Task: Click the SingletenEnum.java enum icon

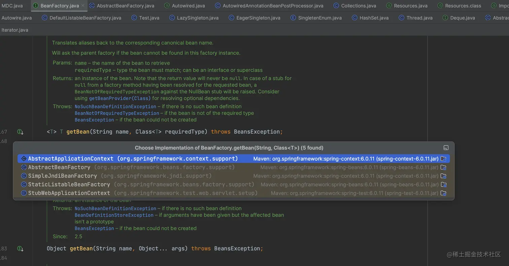Action: pyautogui.click(x=293, y=18)
